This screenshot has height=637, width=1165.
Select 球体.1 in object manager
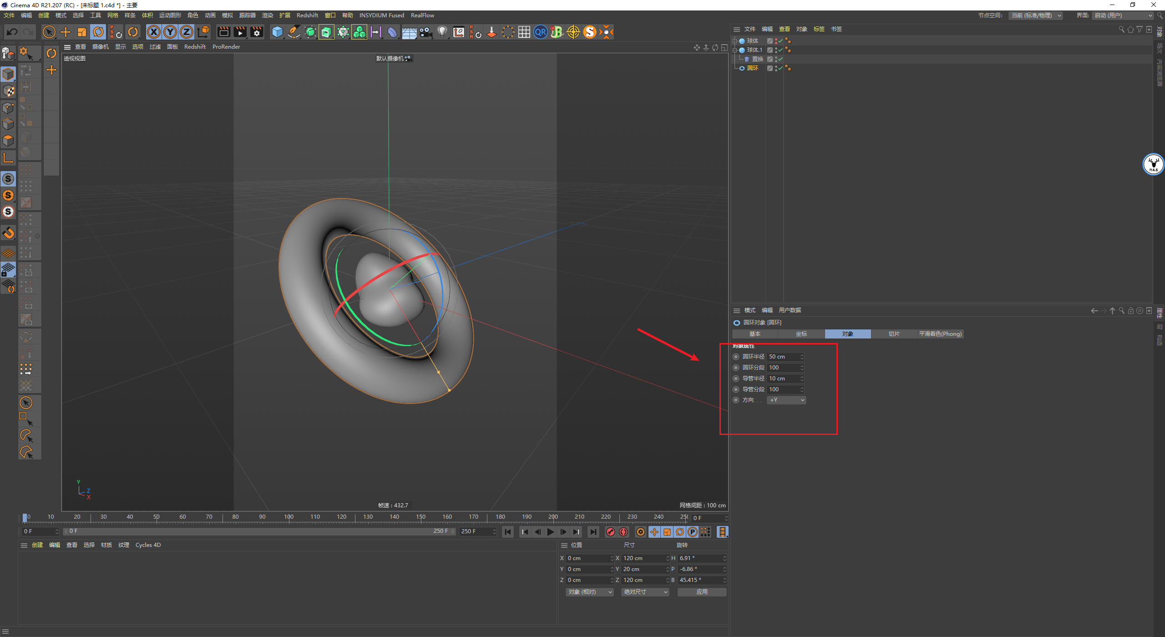point(754,50)
